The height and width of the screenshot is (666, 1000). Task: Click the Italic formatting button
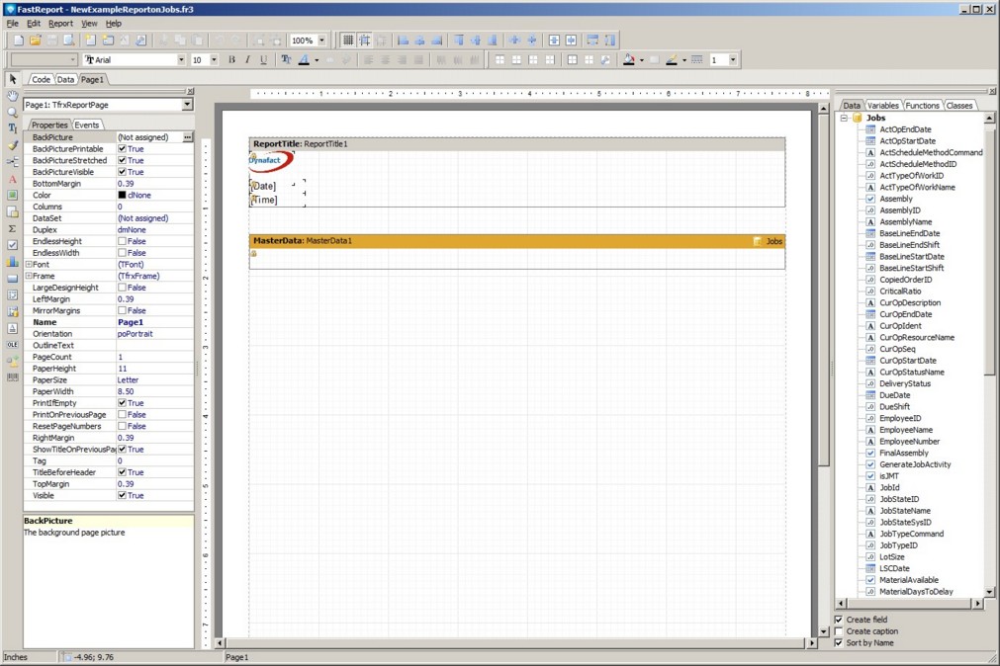247,60
